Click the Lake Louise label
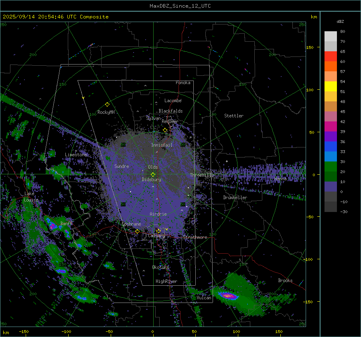Image resolution: width=361 pixels, height=337 pixels. [31, 197]
